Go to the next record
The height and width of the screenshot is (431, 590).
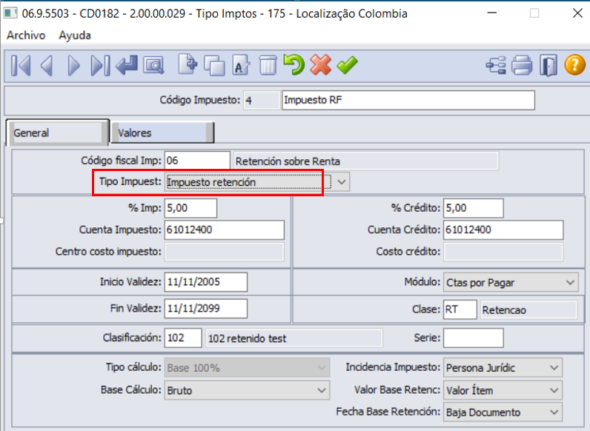click(73, 66)
